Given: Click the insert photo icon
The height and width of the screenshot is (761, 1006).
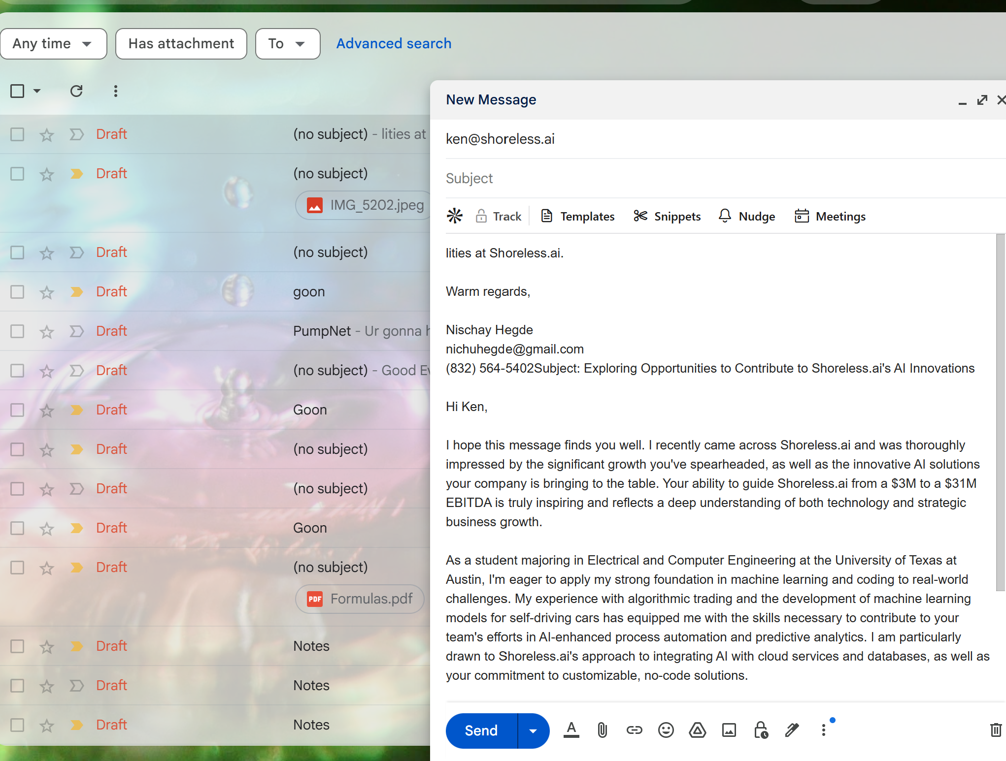Looking at the screenshot, I should point(729,730).
